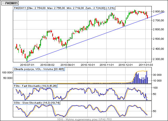
Task: Select the 2010-12-01 date label
Action: pyautogui.click(x=128, y=64)
